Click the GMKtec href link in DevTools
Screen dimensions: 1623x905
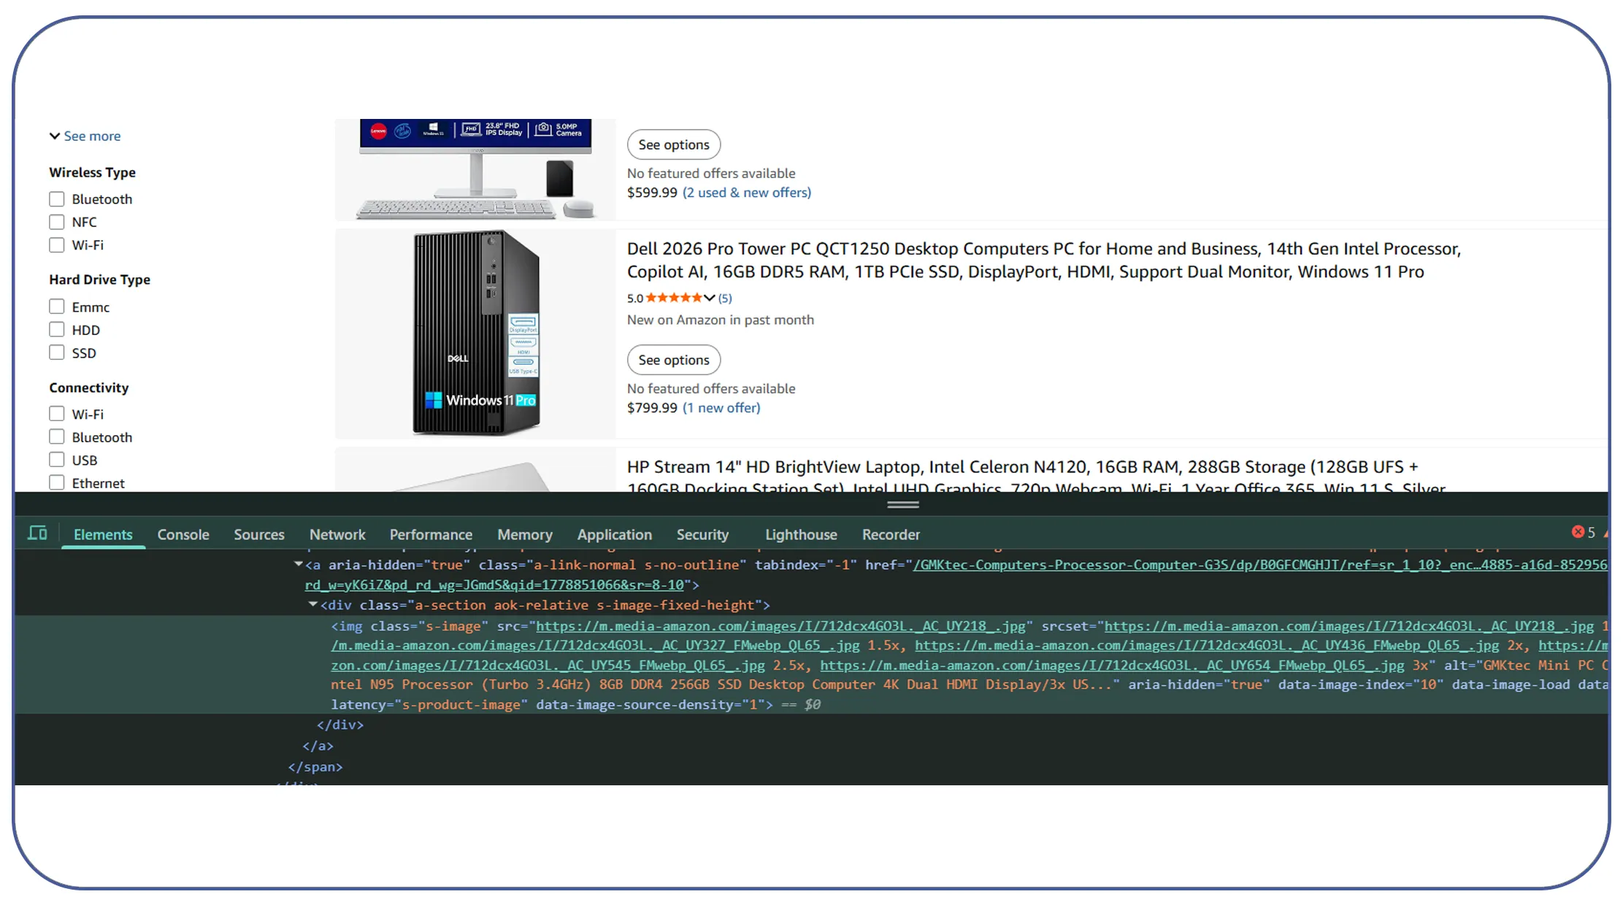coord(1259,565)
